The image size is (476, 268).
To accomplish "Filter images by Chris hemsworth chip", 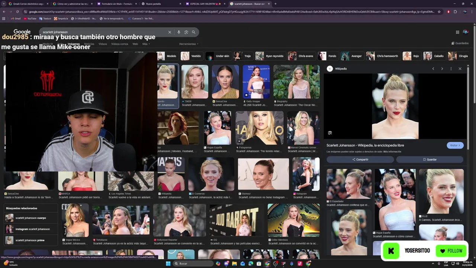I will 383,56.
